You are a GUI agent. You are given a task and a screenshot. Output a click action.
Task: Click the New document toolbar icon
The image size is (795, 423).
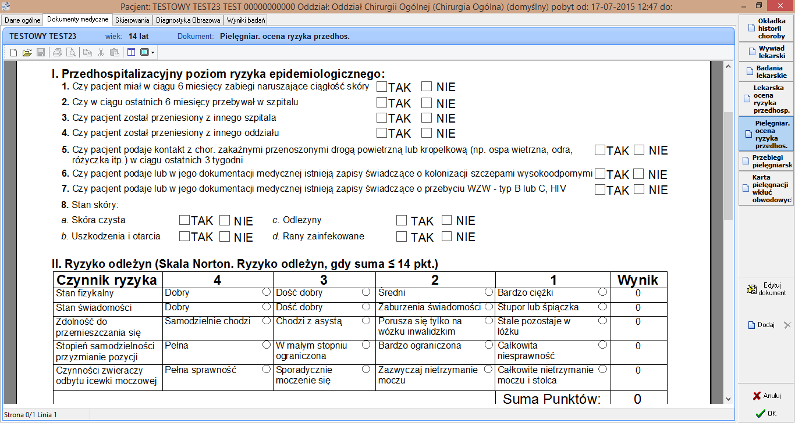pos(14,52)
